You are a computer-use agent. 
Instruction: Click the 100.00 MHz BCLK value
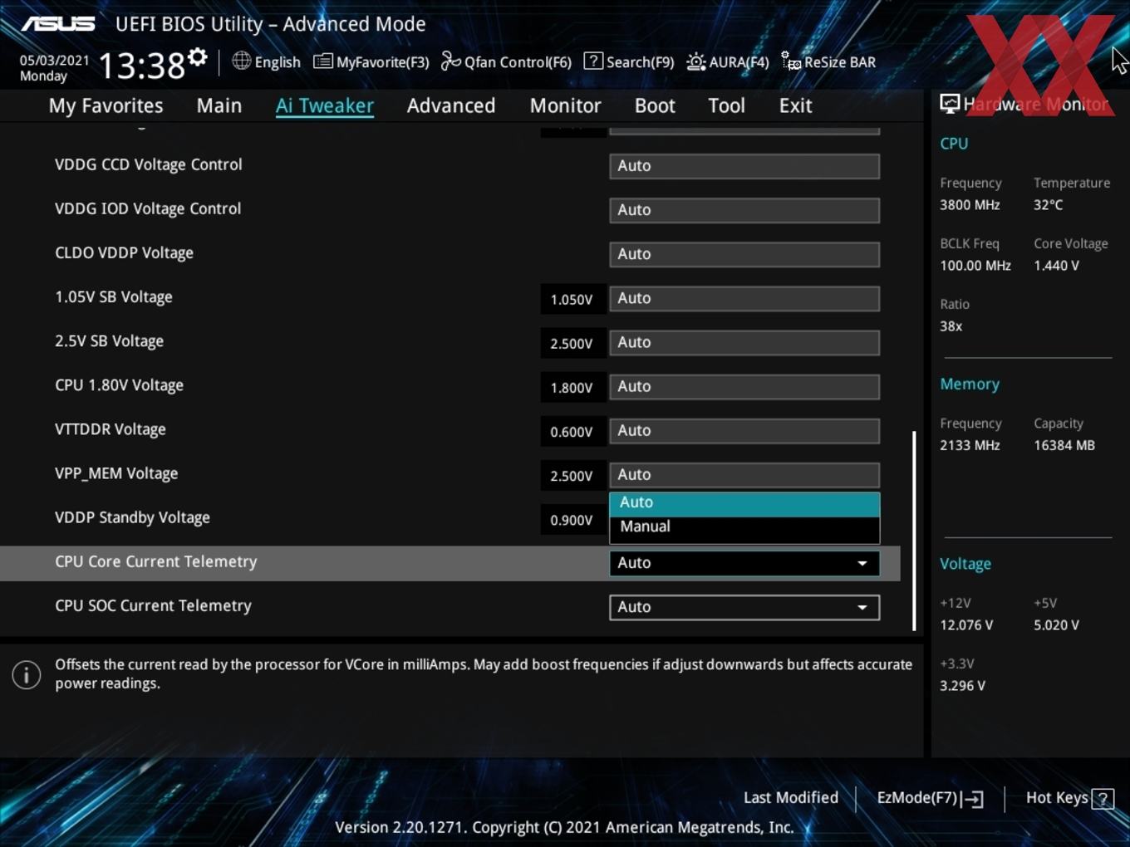pyautogui.click(x=975, y=266)
